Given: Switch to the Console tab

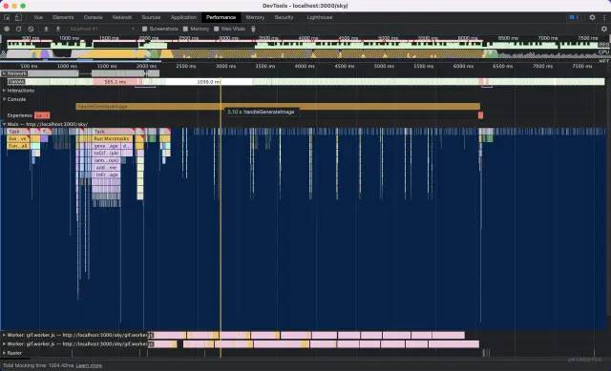Looking at the screenshot, I should coord(94,17).
